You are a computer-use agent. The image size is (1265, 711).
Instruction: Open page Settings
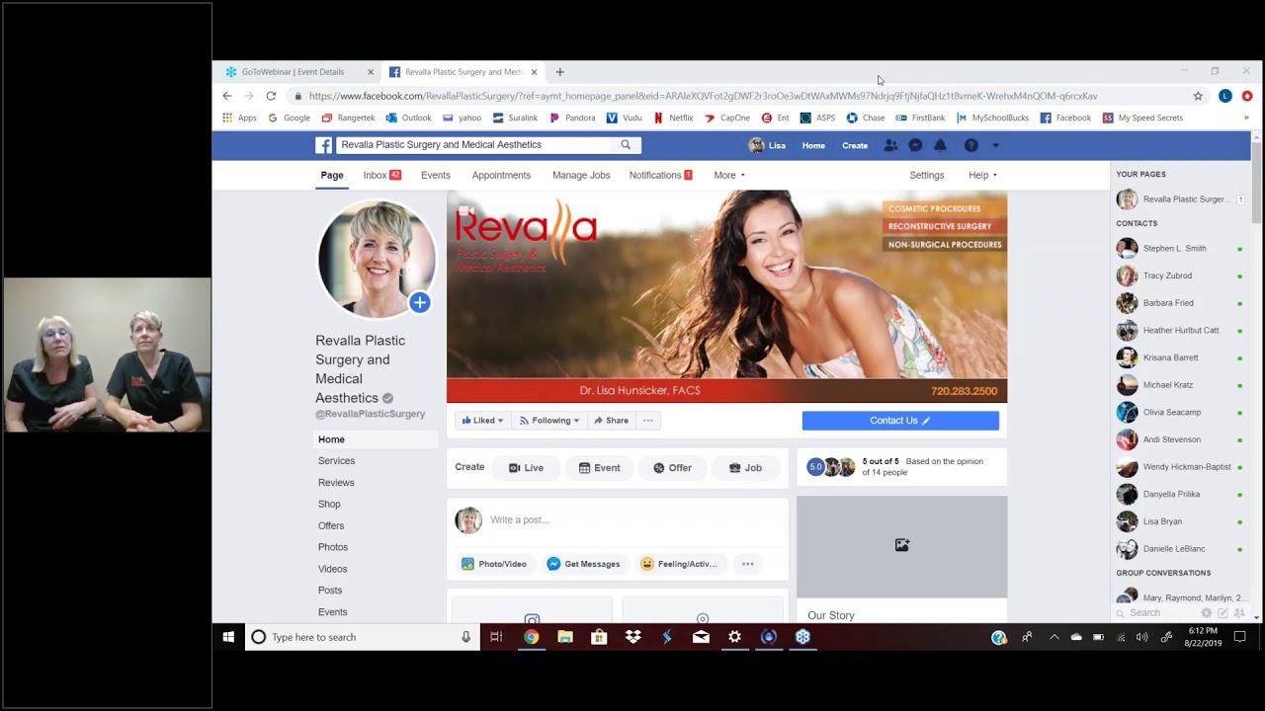(x=927, y=175)
